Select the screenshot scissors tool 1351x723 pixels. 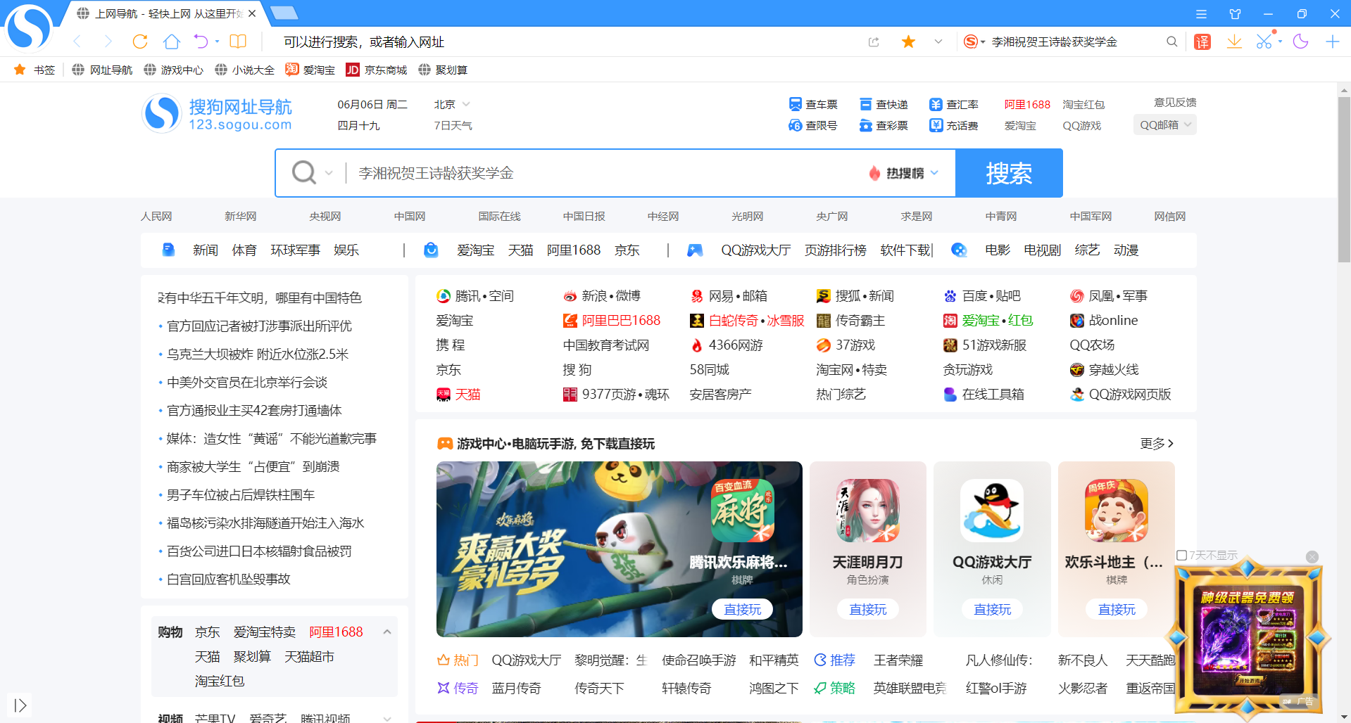click(x=1264, y=41)
